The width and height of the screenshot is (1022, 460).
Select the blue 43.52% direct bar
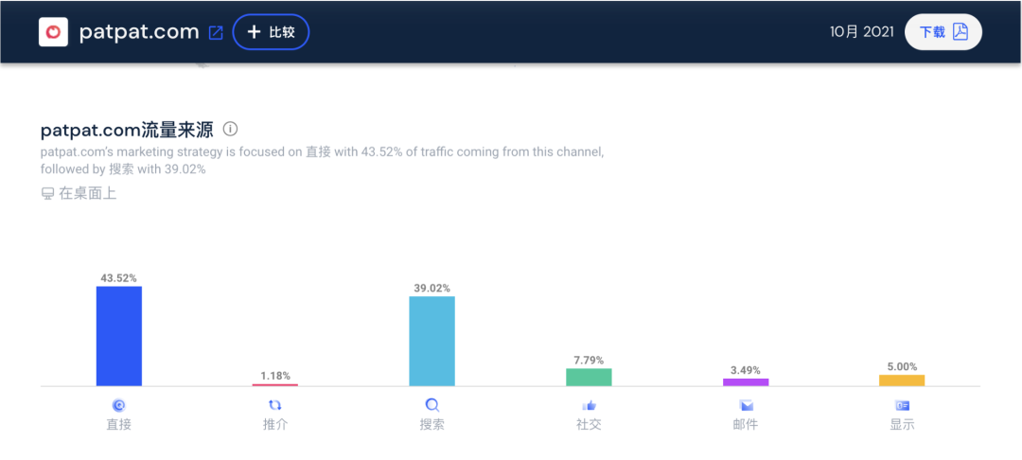point(118,336)
